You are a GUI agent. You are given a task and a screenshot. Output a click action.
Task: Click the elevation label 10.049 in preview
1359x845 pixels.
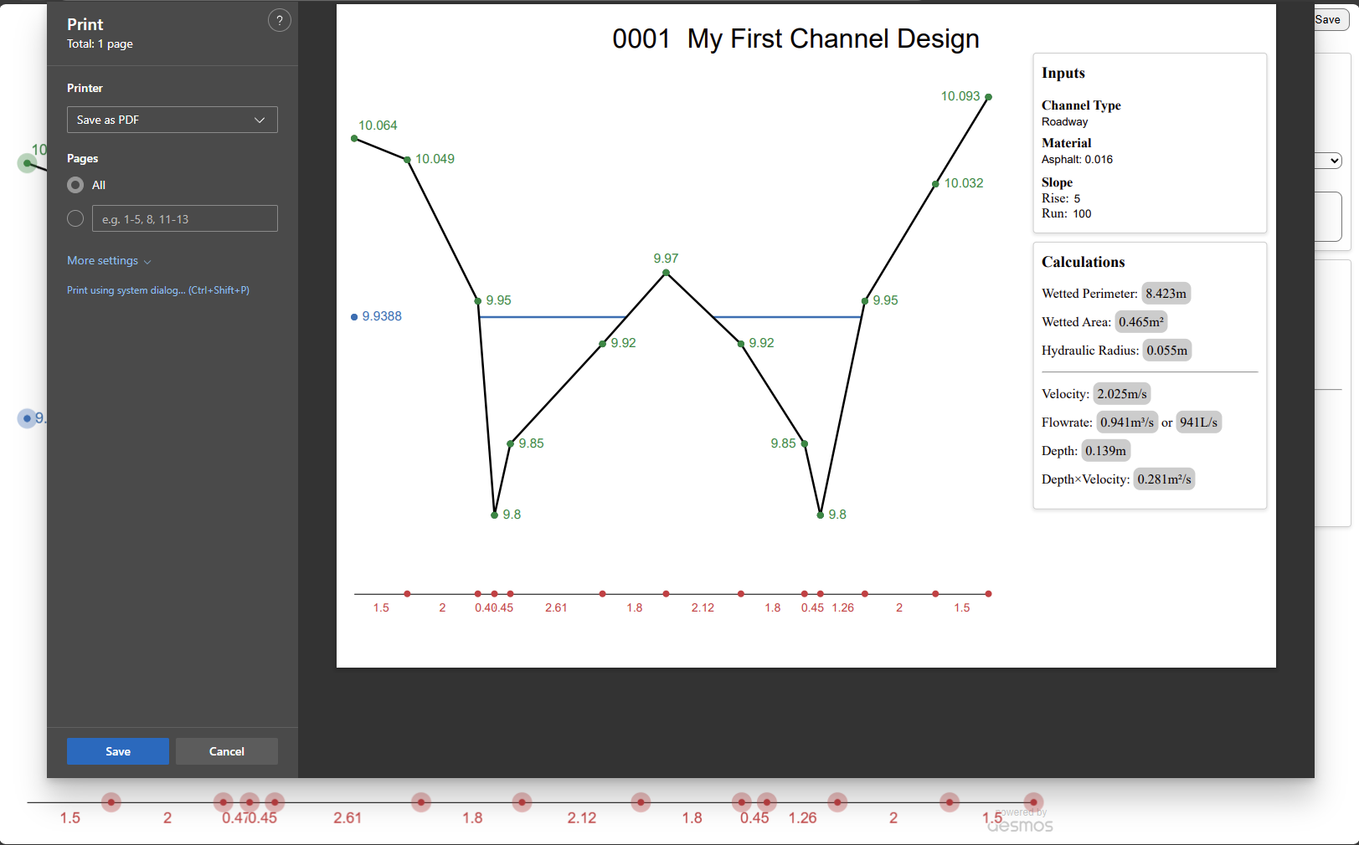click(435, 159)
